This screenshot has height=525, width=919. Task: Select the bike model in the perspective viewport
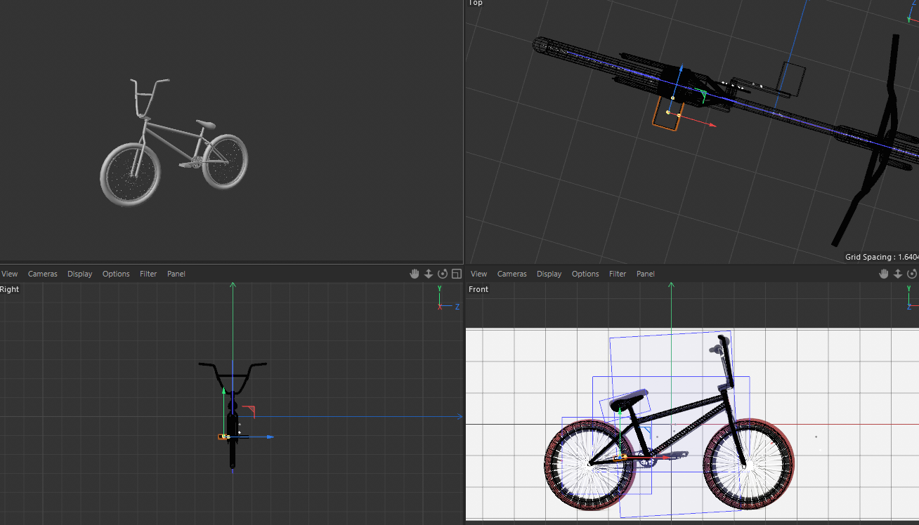coord(174,142)
